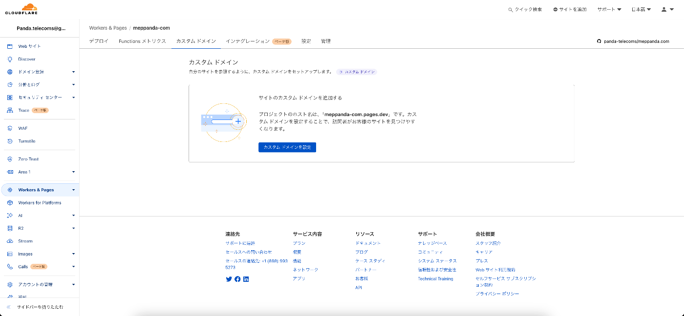Click the WAF shield icon
The image size is (684, 316).
pos(10,128)
